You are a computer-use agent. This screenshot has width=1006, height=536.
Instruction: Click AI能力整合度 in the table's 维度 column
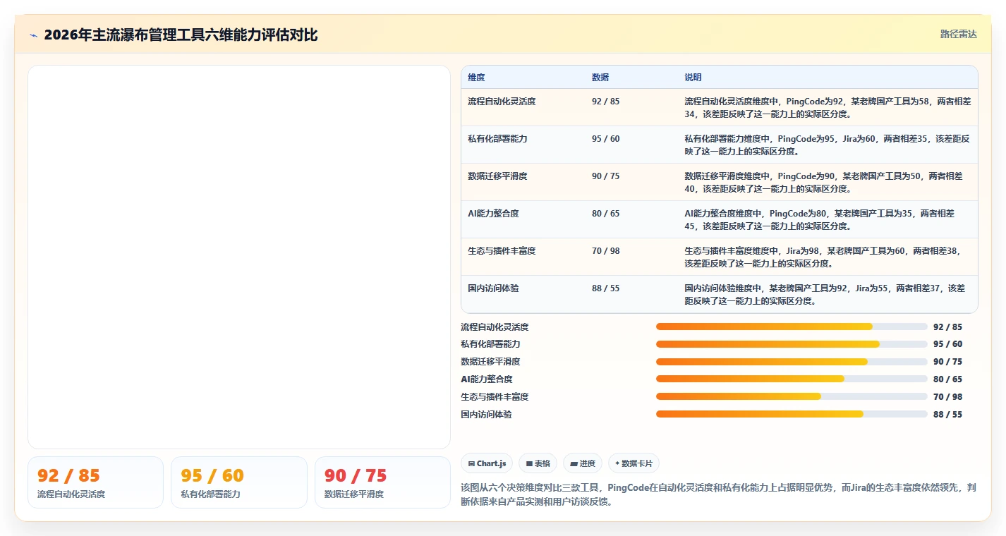coord(493,214)
